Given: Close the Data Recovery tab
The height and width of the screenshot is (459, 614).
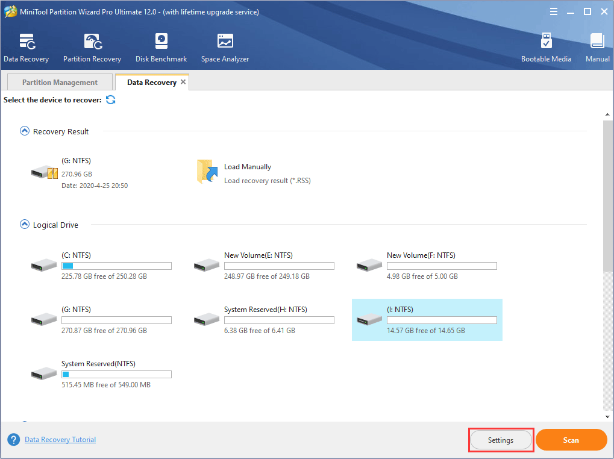Looking at the screenshot, I should click(x=183, y=82).
